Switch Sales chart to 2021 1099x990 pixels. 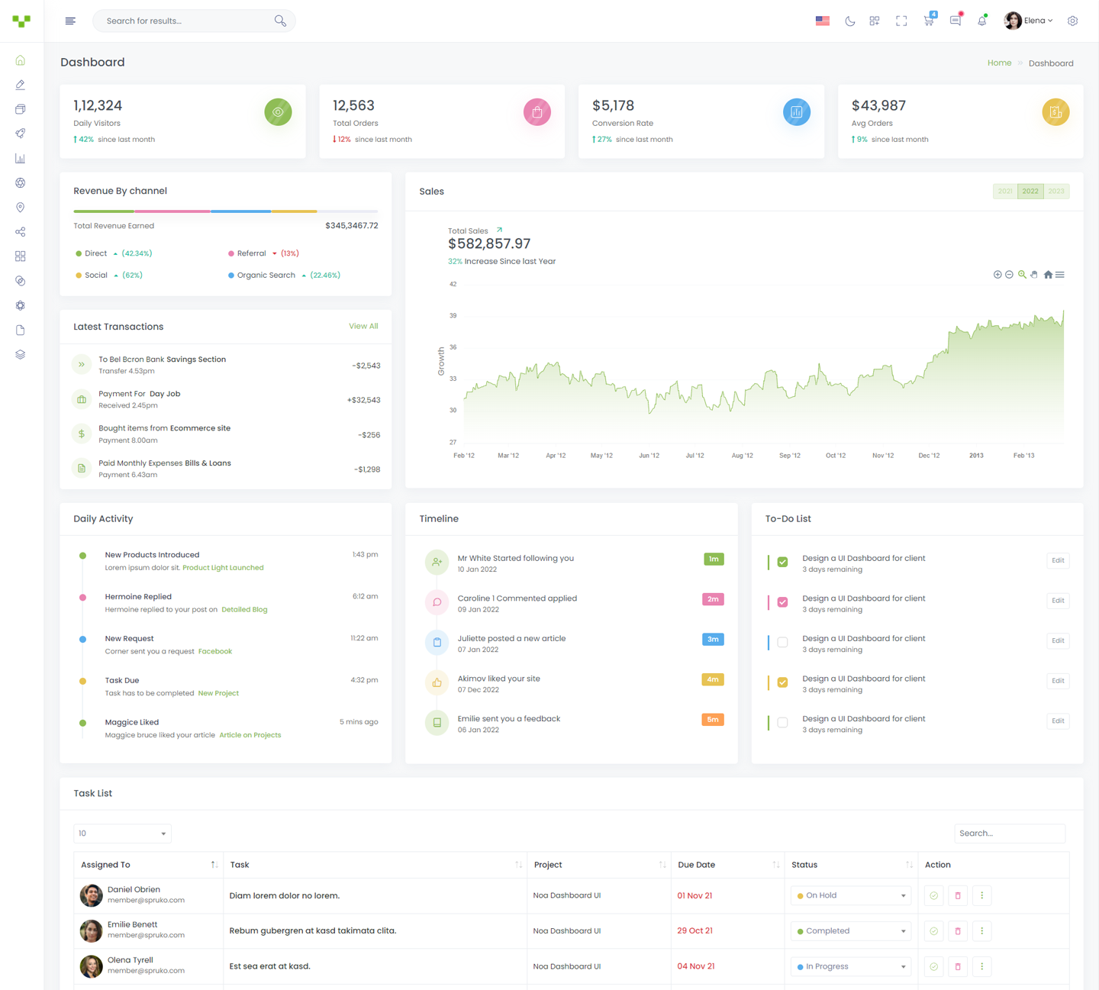[x=1005, y=192]
